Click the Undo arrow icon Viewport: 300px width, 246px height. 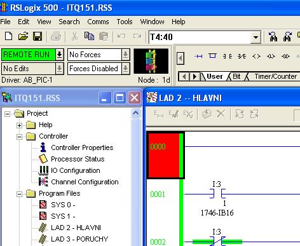coord(121,36)
